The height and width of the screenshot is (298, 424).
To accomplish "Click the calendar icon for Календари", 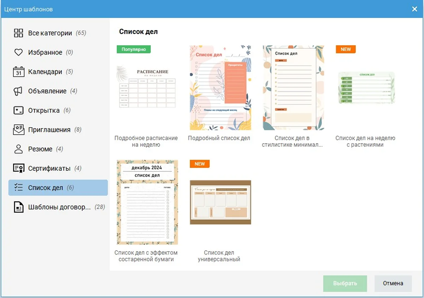I will (x=18, y=72).
